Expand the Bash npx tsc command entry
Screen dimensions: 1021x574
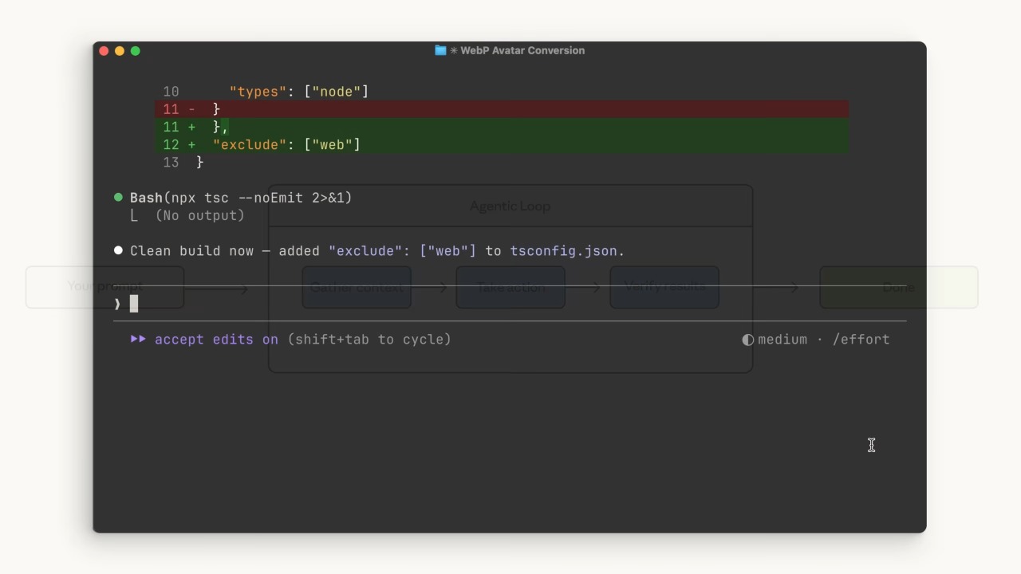(241, 198)
